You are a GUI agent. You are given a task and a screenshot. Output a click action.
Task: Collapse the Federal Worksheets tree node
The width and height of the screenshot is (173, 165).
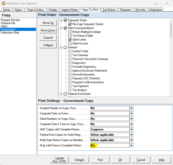pos(61,94)
